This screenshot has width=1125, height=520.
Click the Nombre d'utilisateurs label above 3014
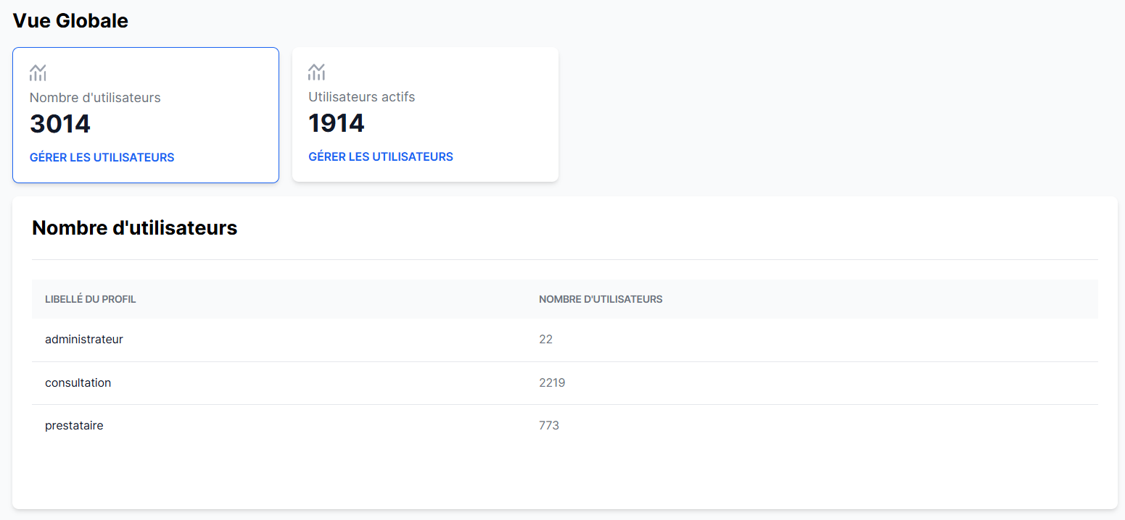(x=95, y=98)
